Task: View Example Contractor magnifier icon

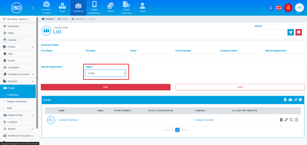Action: pyautogui.click(x=291, y=120)
